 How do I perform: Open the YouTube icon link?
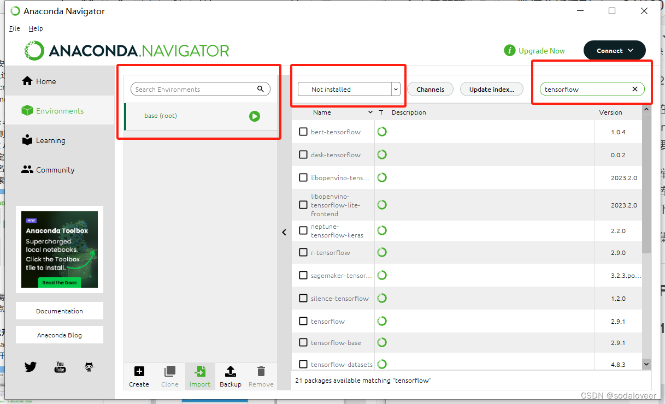click(60, 367)
